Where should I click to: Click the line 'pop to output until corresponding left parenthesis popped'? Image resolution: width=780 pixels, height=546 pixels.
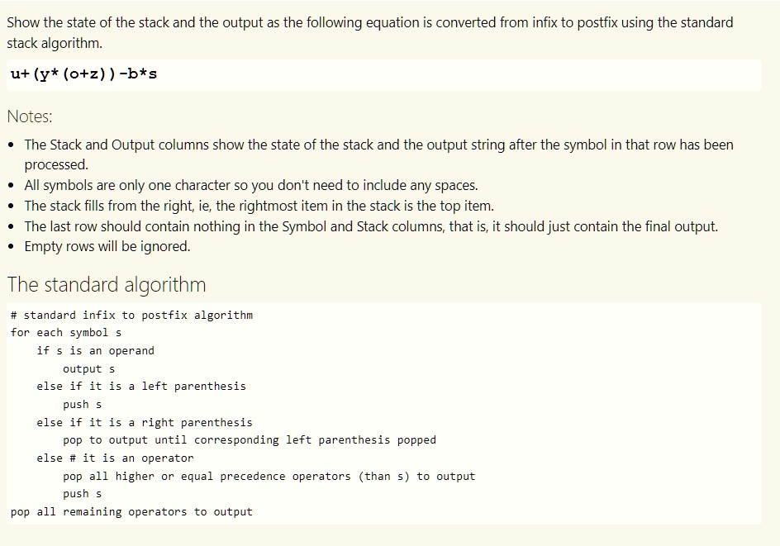click(250, 440)
